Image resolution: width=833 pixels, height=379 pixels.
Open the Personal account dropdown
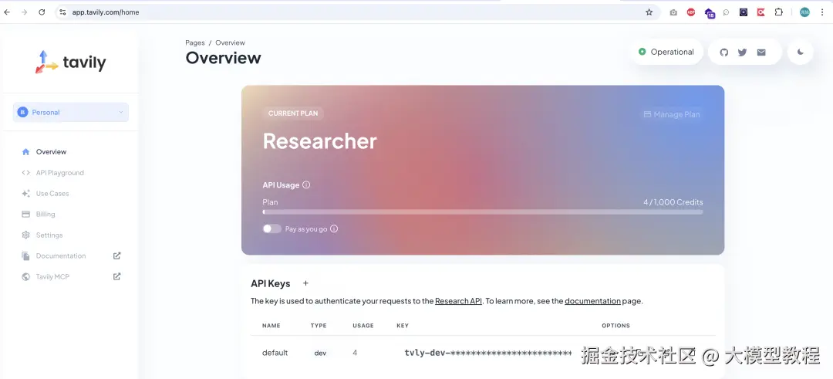pyautogui.click(x=71, y=112)
